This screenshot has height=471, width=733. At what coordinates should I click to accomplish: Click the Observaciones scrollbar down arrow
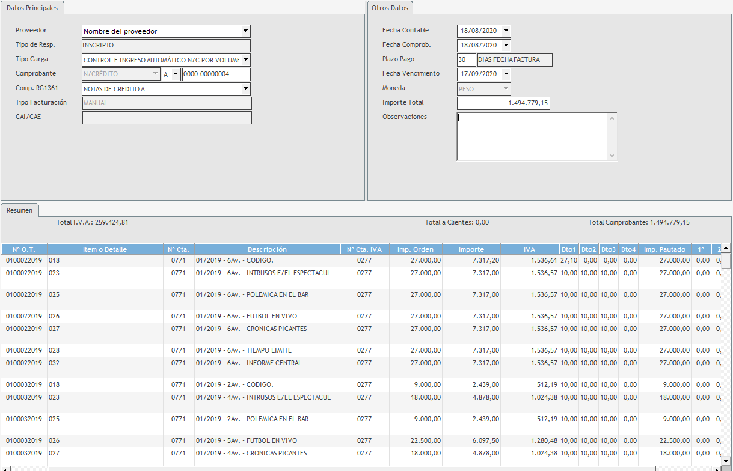[612, 156]
